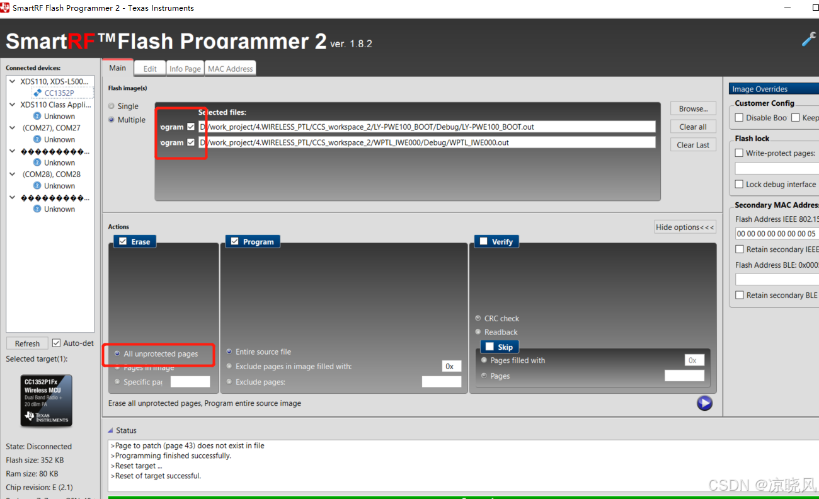Select Pages in image erase option
The image size is (819, 499).
(x=144, y=367)
